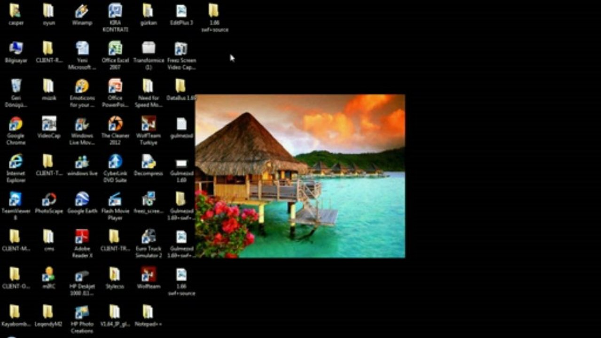Launch Google Earth
The image size is (601, 338).
tap(82, 199)
